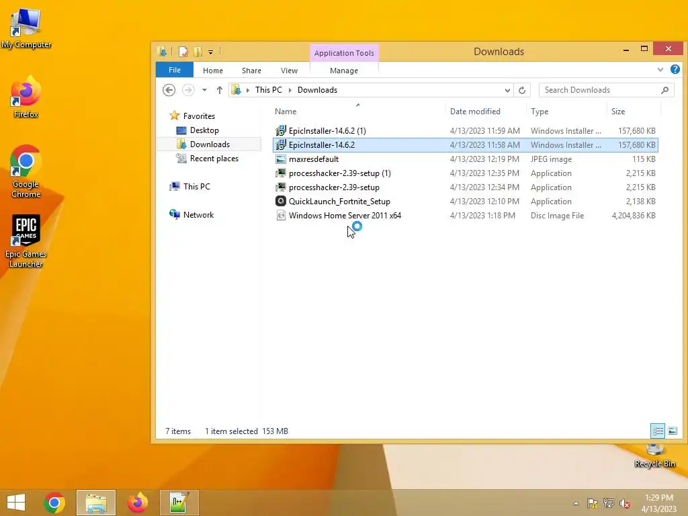The height and width of the screenshot is (516, 688).
Task: Select the processhacker-2.39-setup file
Action: pos(465,187)
